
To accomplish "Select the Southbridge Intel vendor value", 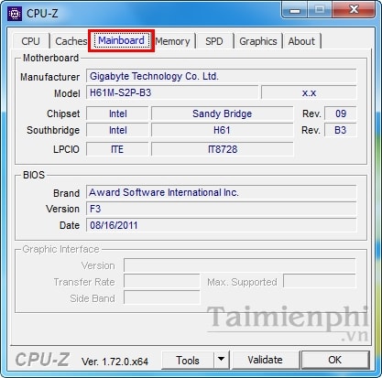I will tap(117, 130).
